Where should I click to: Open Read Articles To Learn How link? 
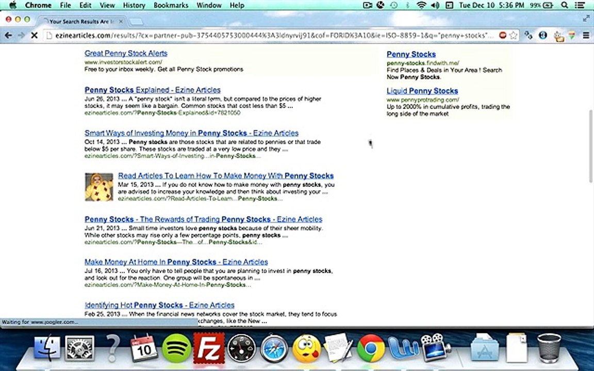(226, 176)
